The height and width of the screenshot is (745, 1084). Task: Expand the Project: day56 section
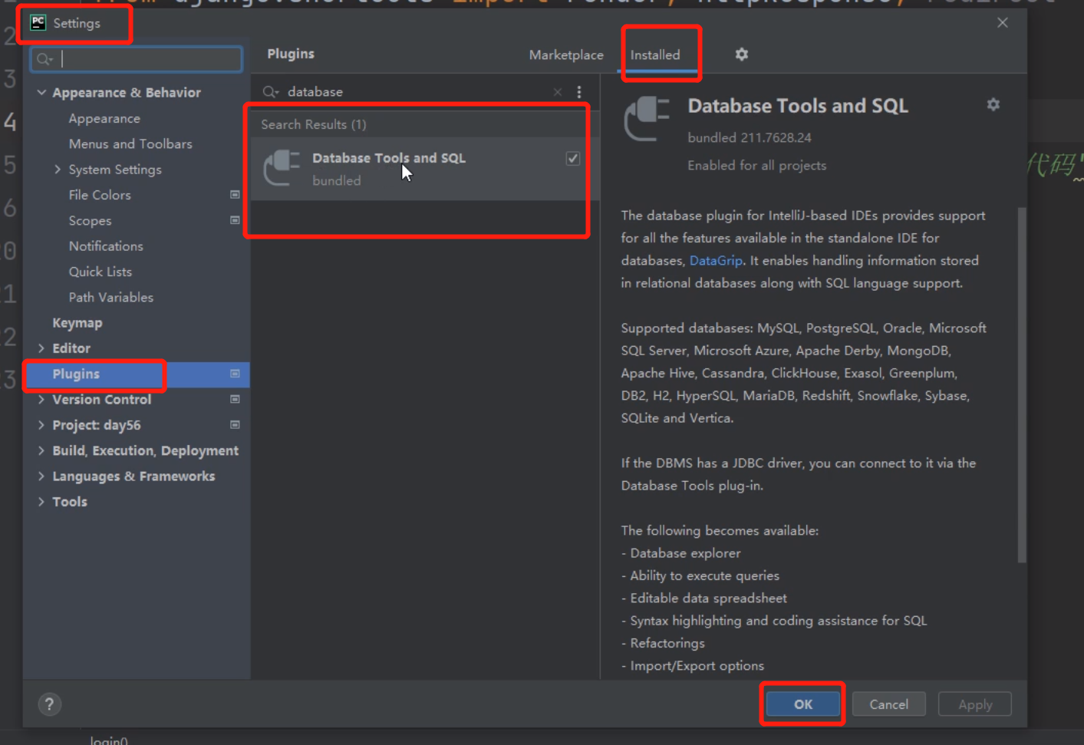tap(41, 425)
